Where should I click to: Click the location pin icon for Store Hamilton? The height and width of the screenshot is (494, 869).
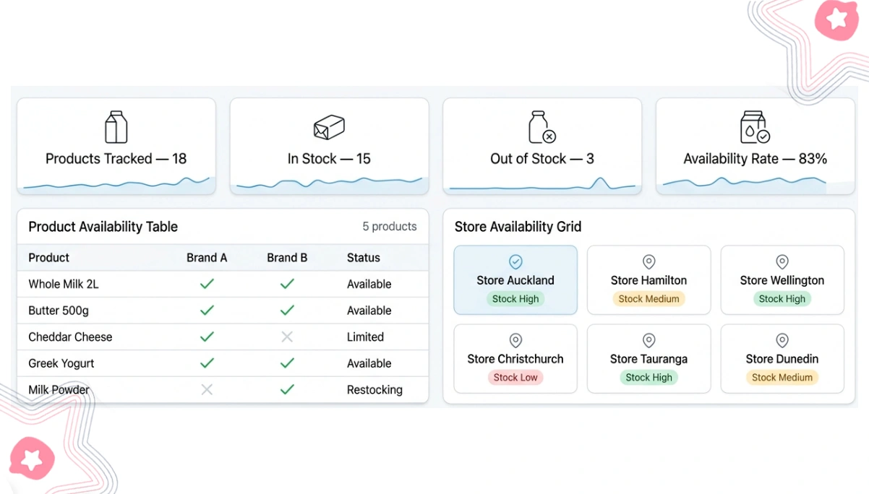[649, 261]
